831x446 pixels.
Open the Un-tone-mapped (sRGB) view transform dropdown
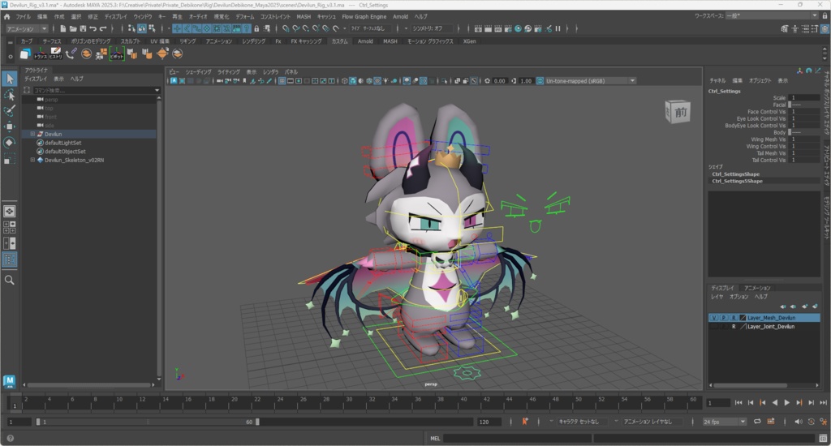pyautogui.click(x=591, y=81)
